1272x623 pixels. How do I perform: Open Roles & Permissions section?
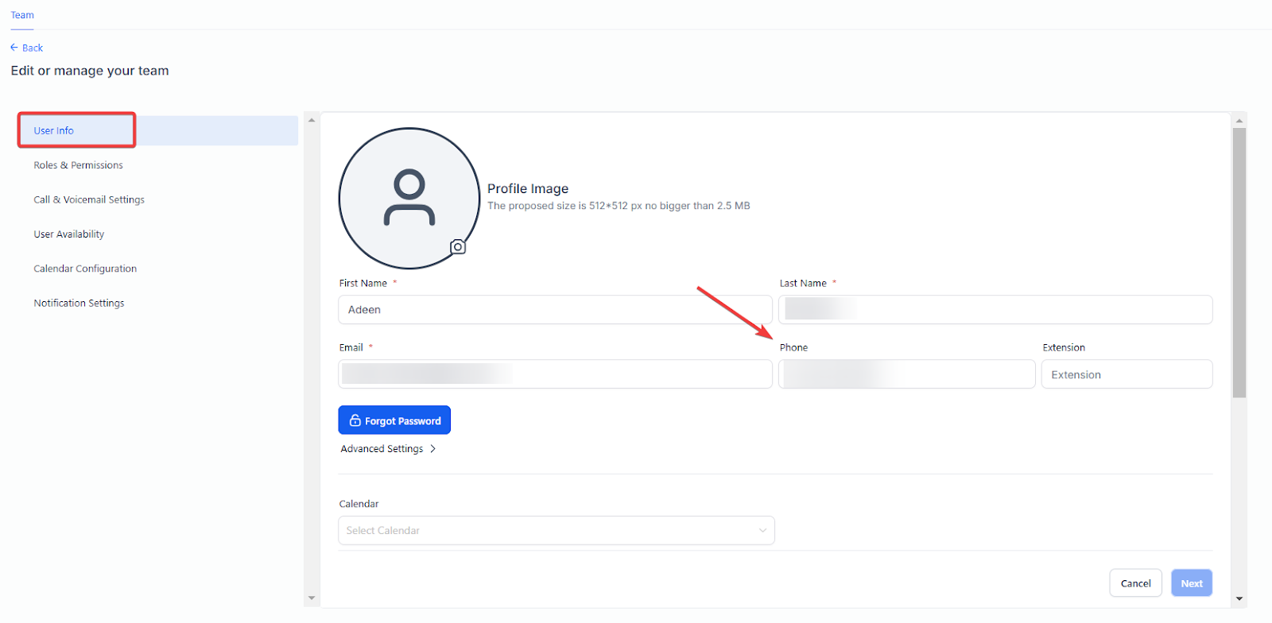tap(78, 165)
